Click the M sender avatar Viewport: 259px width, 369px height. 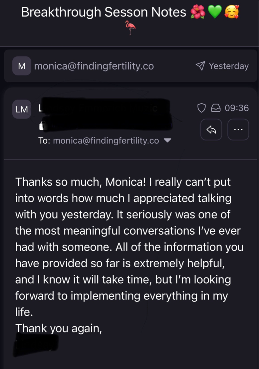tap(21, 66)
